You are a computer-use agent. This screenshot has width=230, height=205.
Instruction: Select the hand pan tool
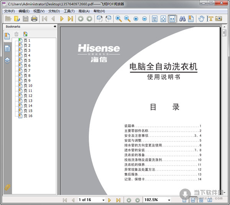[x=201, y=19]
